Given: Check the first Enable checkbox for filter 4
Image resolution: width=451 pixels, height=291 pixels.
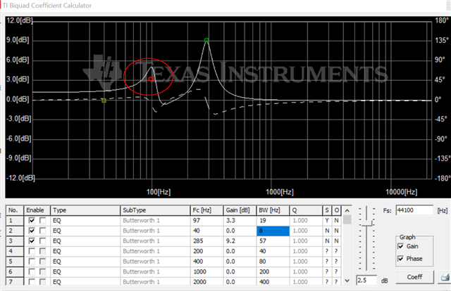Looking at the screenshot, I should click(x=32, y=251).
